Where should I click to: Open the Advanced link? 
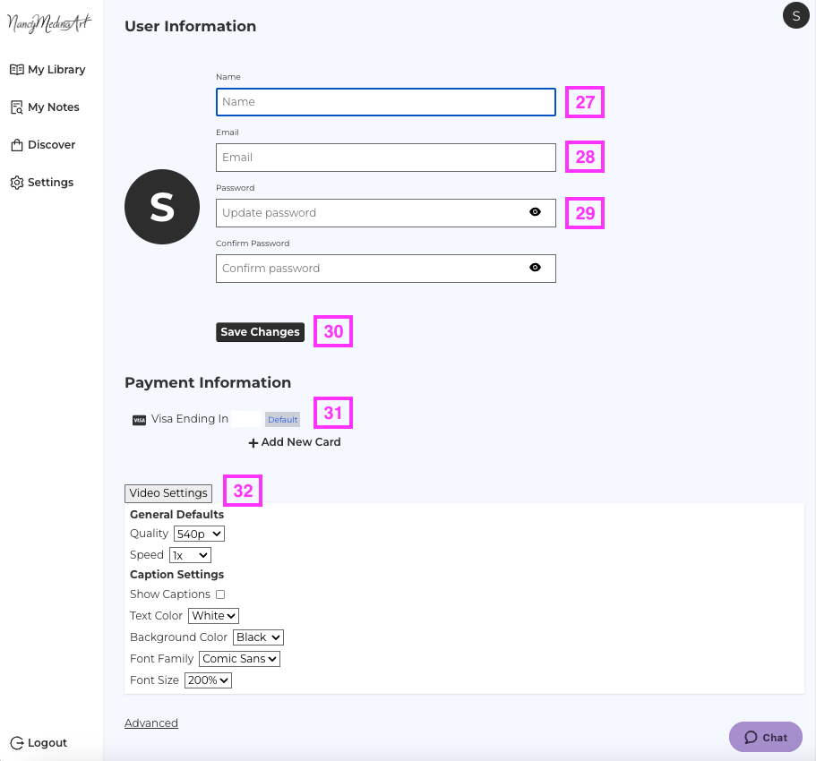click(150, 723)
